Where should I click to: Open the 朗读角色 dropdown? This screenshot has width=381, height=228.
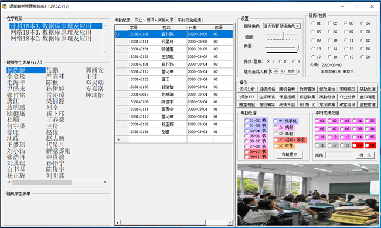click(298, 26)
